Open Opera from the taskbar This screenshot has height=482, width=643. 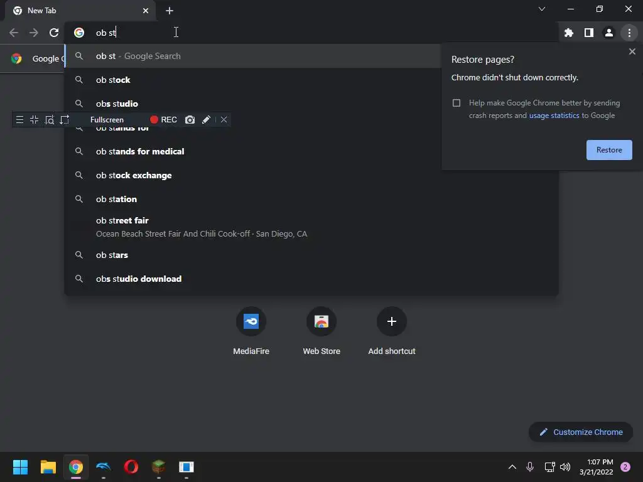coord(131,467)
